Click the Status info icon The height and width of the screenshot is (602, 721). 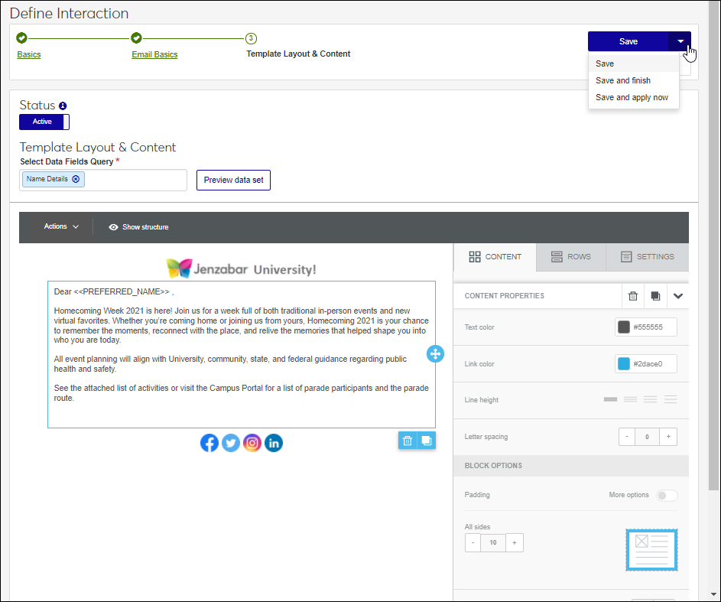click(x=63, y=106)
